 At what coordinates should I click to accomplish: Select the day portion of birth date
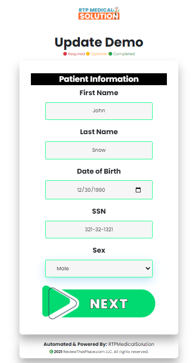pyautogui.click(x=88, y=190)
